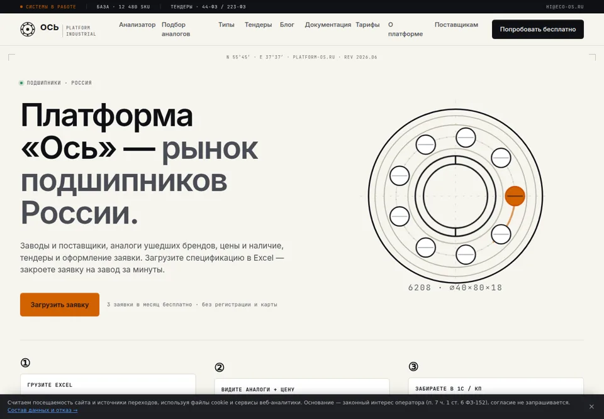Click the Platform Industrial tagline

(81, 31)
